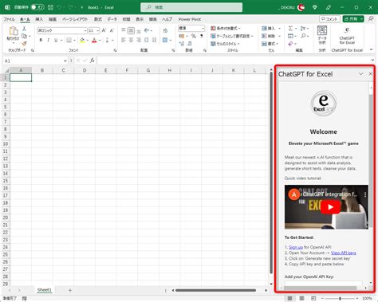Click the Align Left icon
The height and width of the screenshot is (302, 378).
coord(124,40)
